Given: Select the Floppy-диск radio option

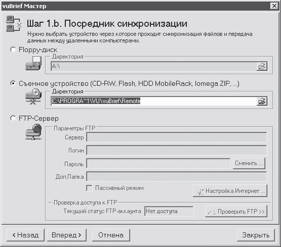Looking at the screenshot, I should [13, 50].
